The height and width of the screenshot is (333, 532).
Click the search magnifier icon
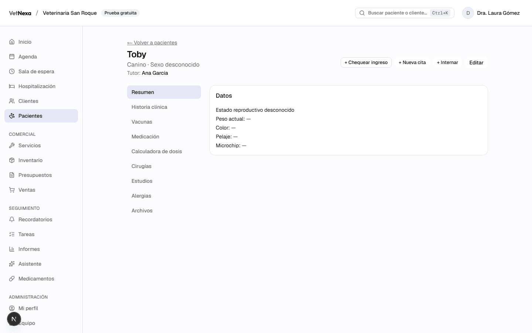362,13
